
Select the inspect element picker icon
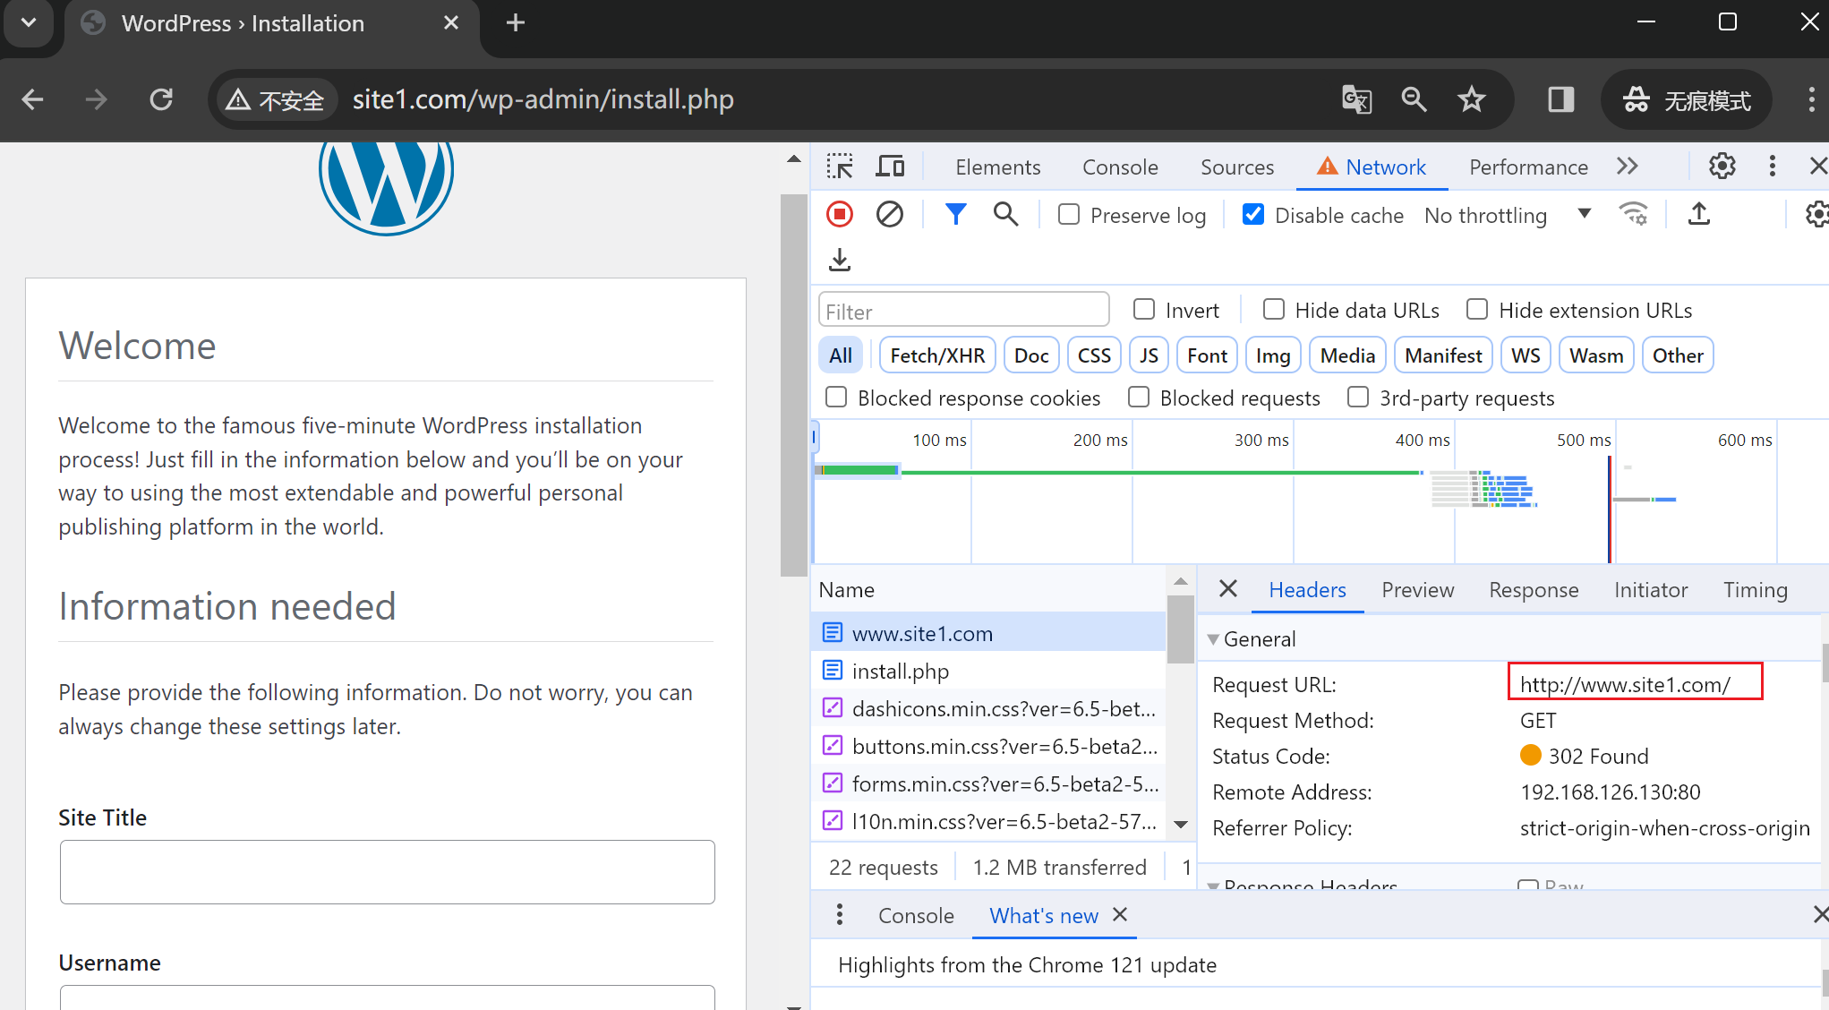tap(840, 167)
